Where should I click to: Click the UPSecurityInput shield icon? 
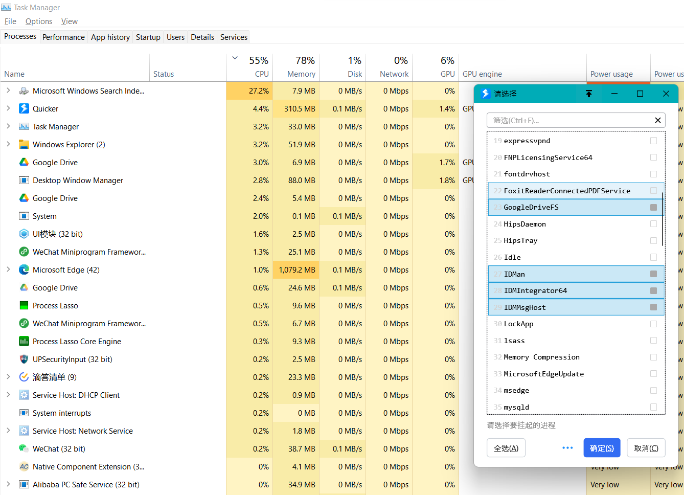(24, 359)
